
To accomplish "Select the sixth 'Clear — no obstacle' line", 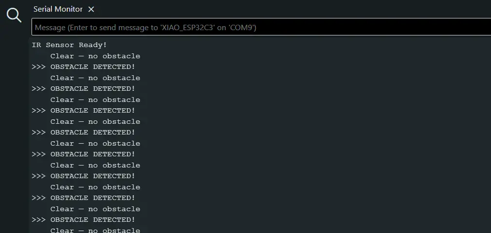I will pyautogui.click(x=95, y=166).
